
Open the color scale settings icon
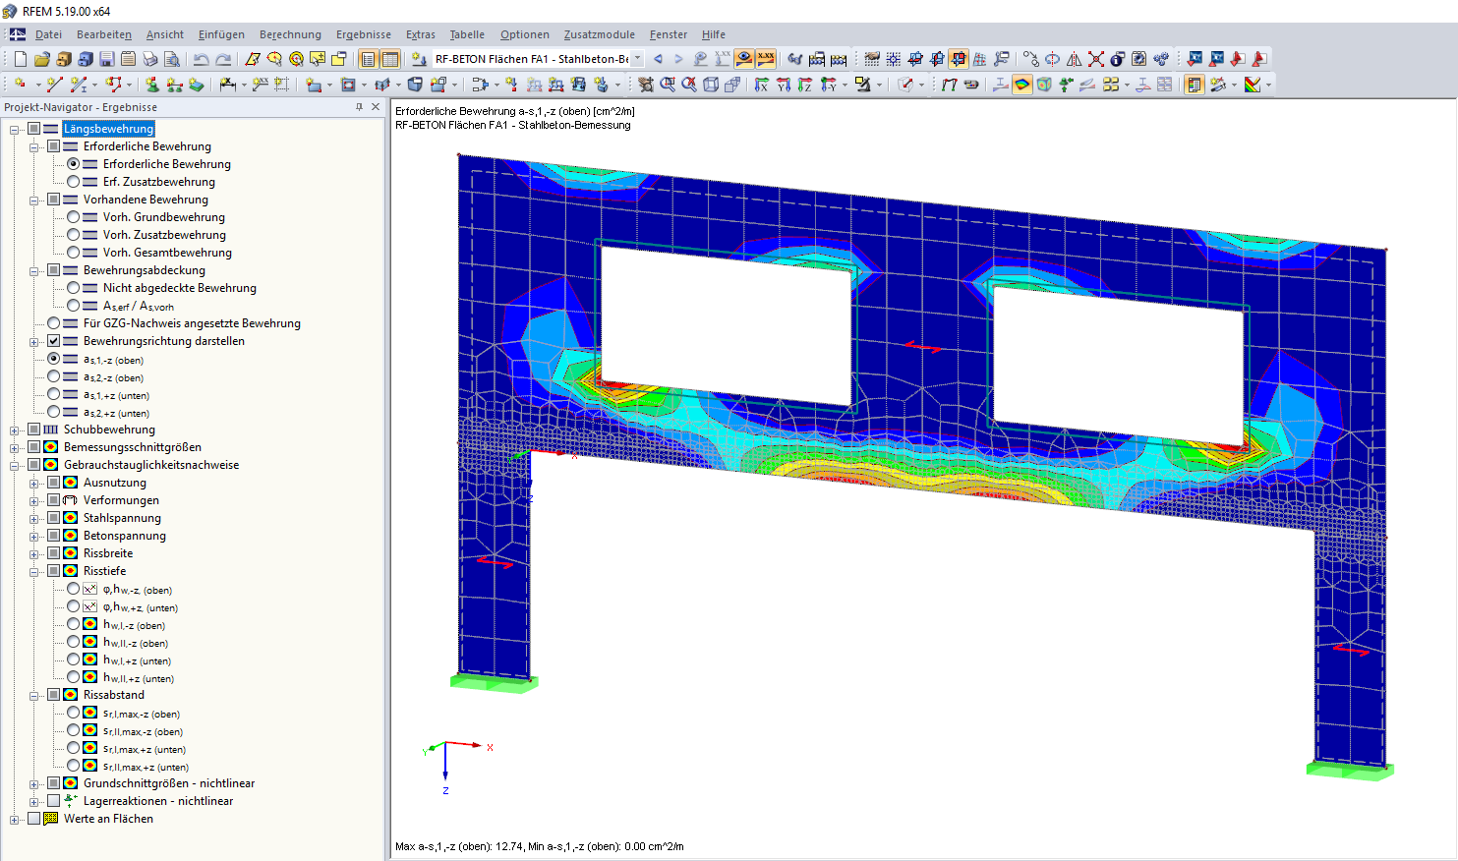(1253, 85)
